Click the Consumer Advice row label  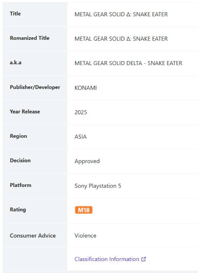[x=33, y=235]
